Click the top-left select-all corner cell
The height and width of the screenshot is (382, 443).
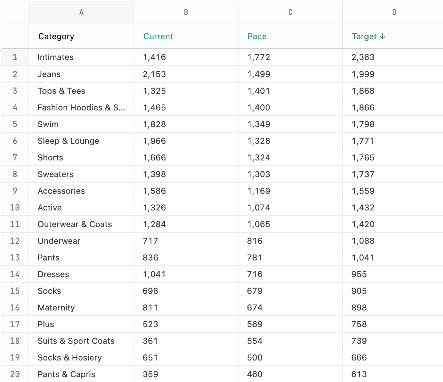coord(15,13)
